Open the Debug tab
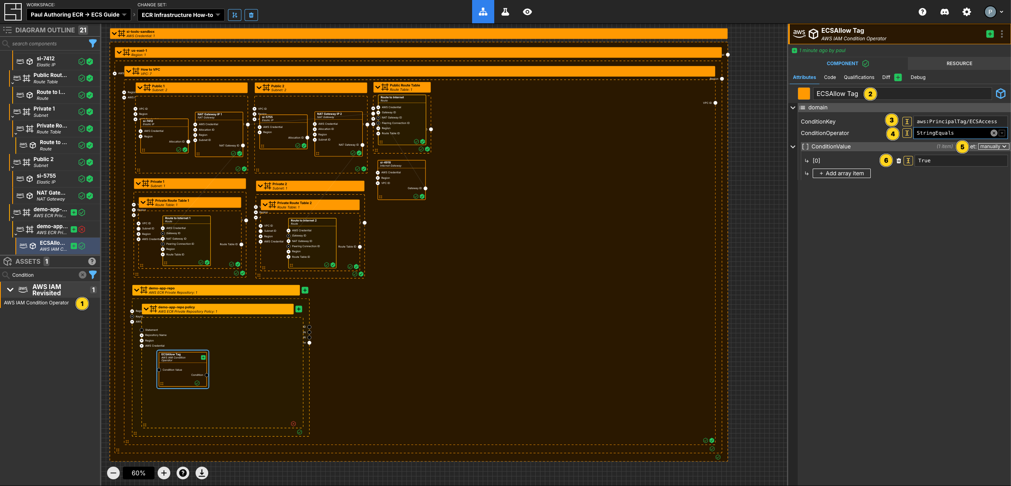This screenshot has width=1011, height=486. pos(918,77)
